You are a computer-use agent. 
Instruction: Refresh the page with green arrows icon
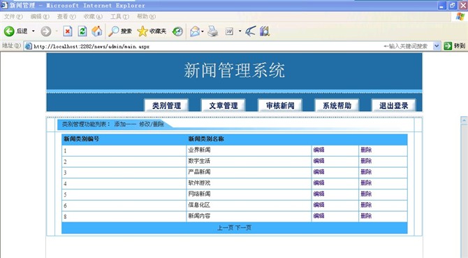82,31
